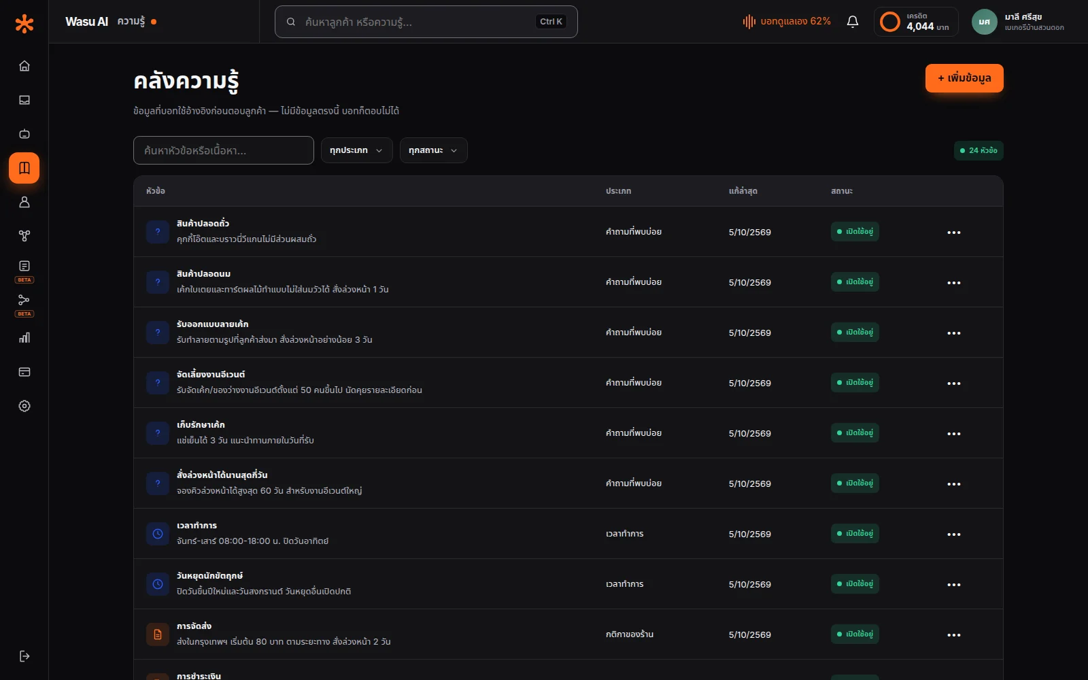
Task: Focus the ค้นหาหัวข้อหรือเนื้อหา search field
Action: tap(224, 150)
